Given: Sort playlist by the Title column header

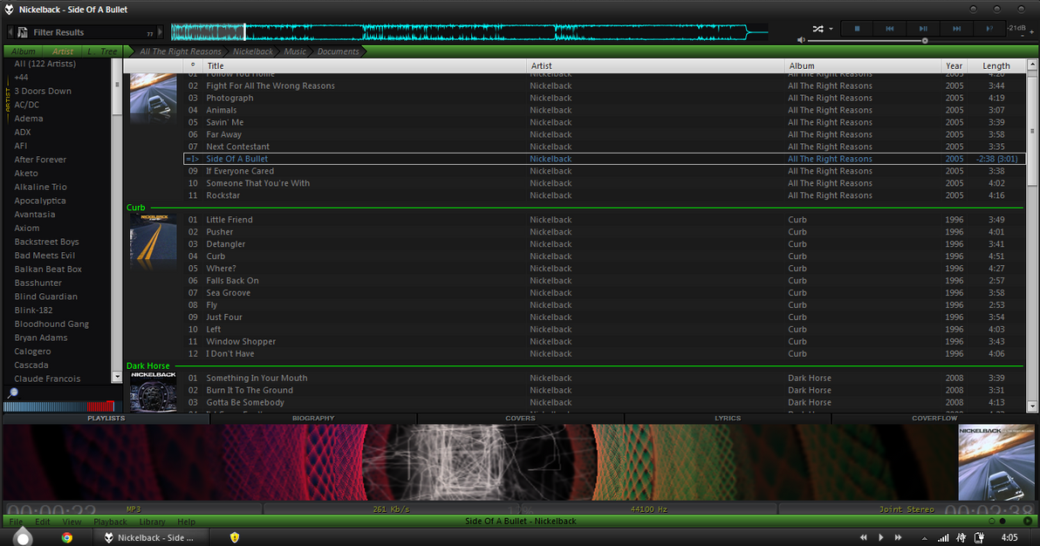Looking at the screenshot, I should (365, 65).
